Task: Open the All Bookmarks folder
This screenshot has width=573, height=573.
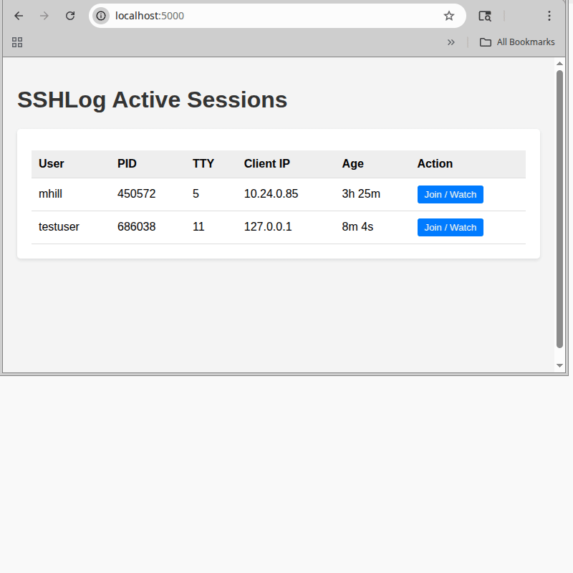Action: [x=517, y=42]
